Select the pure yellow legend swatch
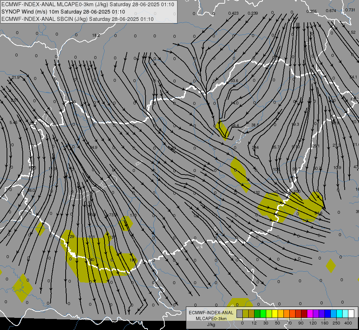This screenshot has width=359, height=330. [x=275, y=314]
